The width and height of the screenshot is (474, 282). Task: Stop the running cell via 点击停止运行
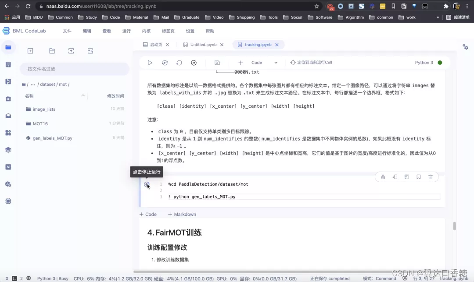point(147,185)
